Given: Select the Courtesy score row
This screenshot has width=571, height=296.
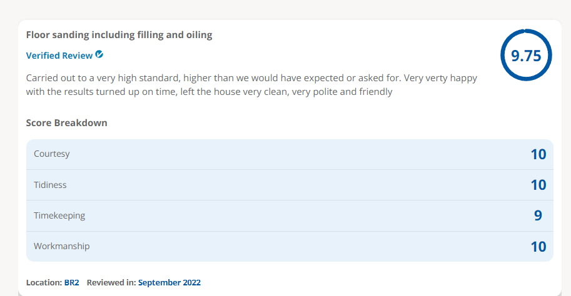Looking at the screenshot, I should tap(290, 154).
